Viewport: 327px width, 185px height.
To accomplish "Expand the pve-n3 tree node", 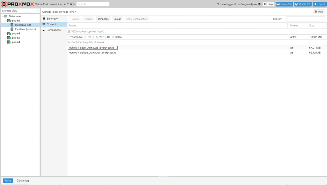I will tap(6, 38).
